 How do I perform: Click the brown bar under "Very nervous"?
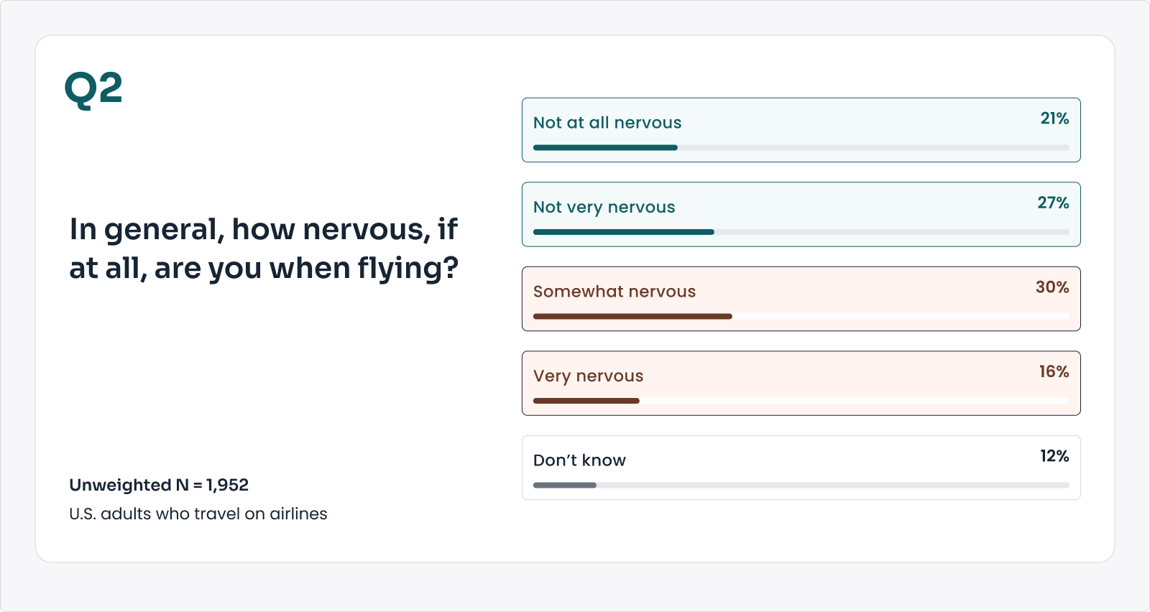tap(586, 401)
